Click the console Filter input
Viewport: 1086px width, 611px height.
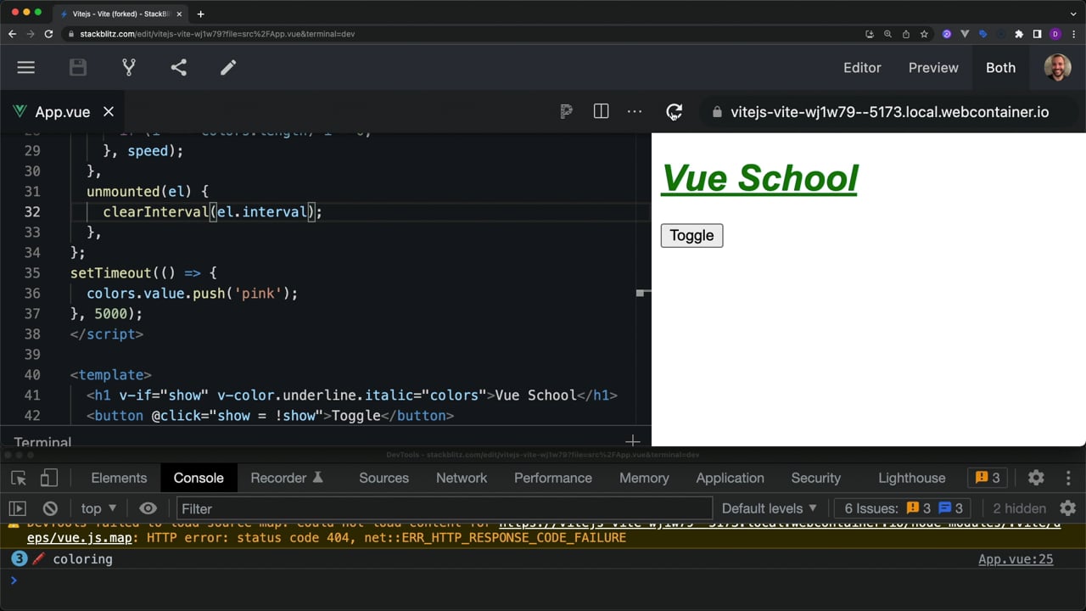coord(444,508)
